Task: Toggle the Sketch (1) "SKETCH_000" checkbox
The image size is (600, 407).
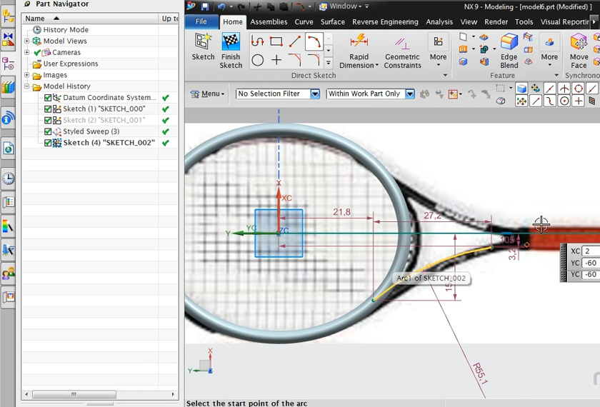Action: tap(48, 109)
